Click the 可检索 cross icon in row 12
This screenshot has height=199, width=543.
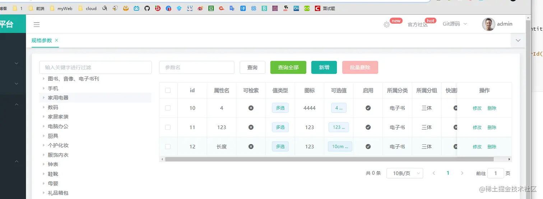point(251,147)
